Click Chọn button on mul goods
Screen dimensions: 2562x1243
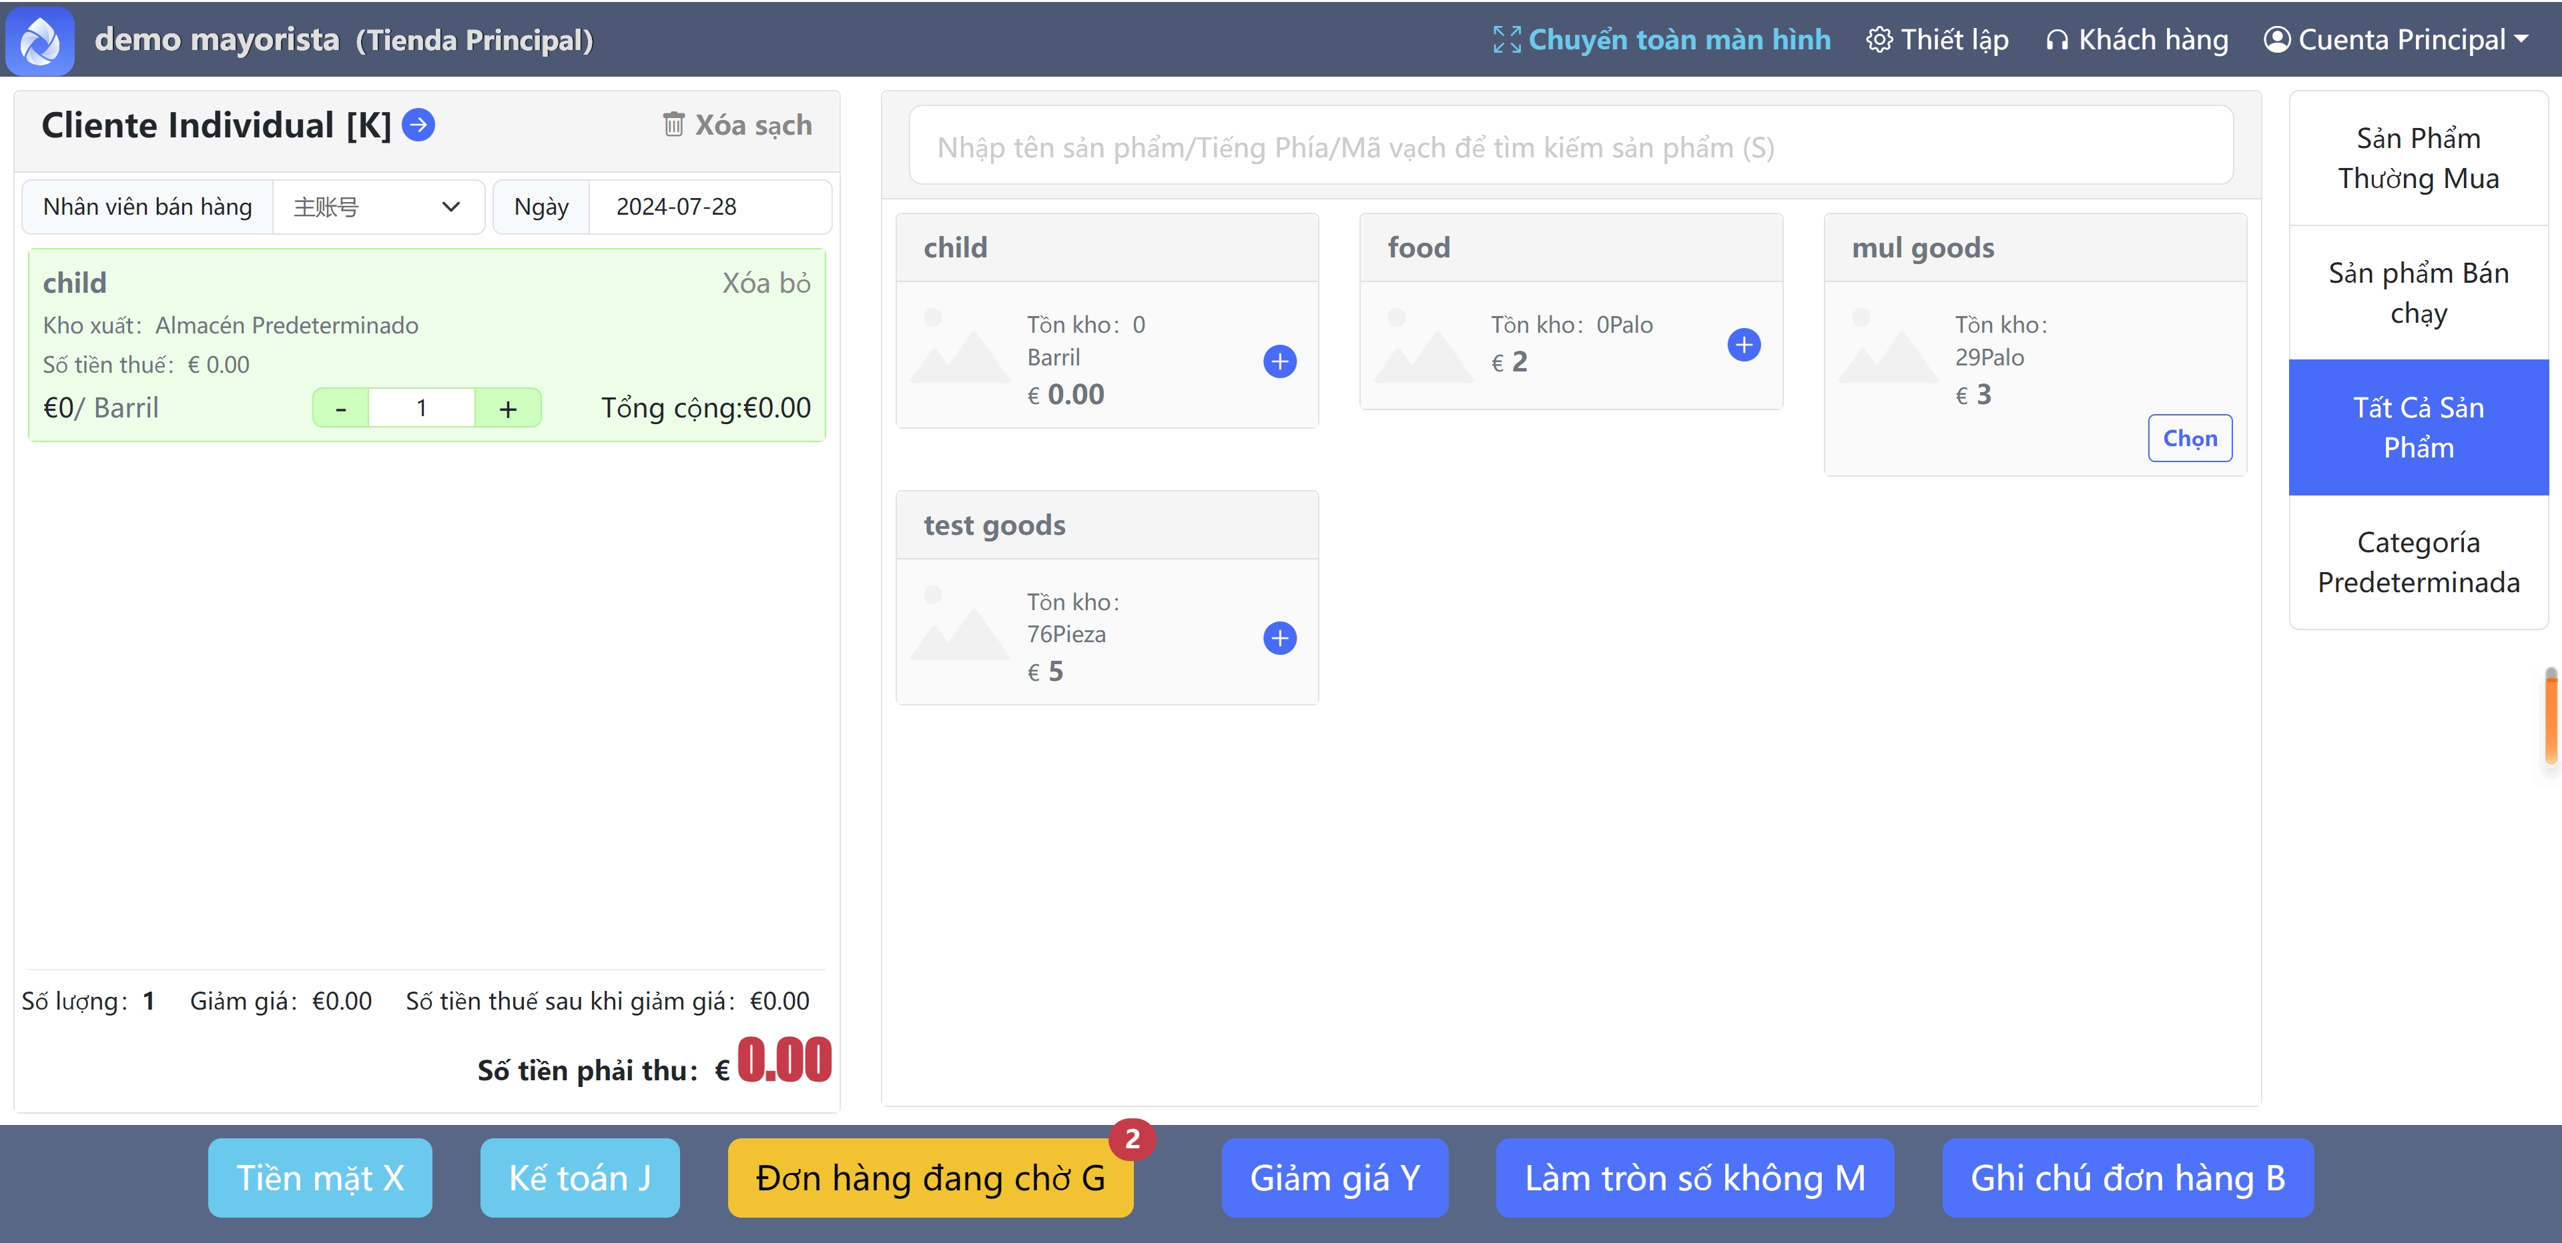(x=2189, y=438)
